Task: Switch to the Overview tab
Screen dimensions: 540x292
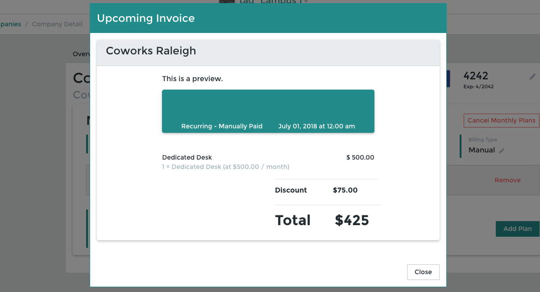Action: click(82, 54)
